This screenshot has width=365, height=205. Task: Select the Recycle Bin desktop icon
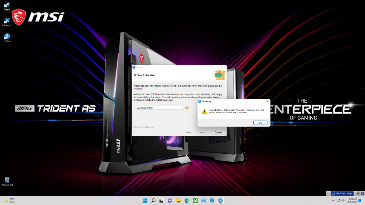pos(7,182)
